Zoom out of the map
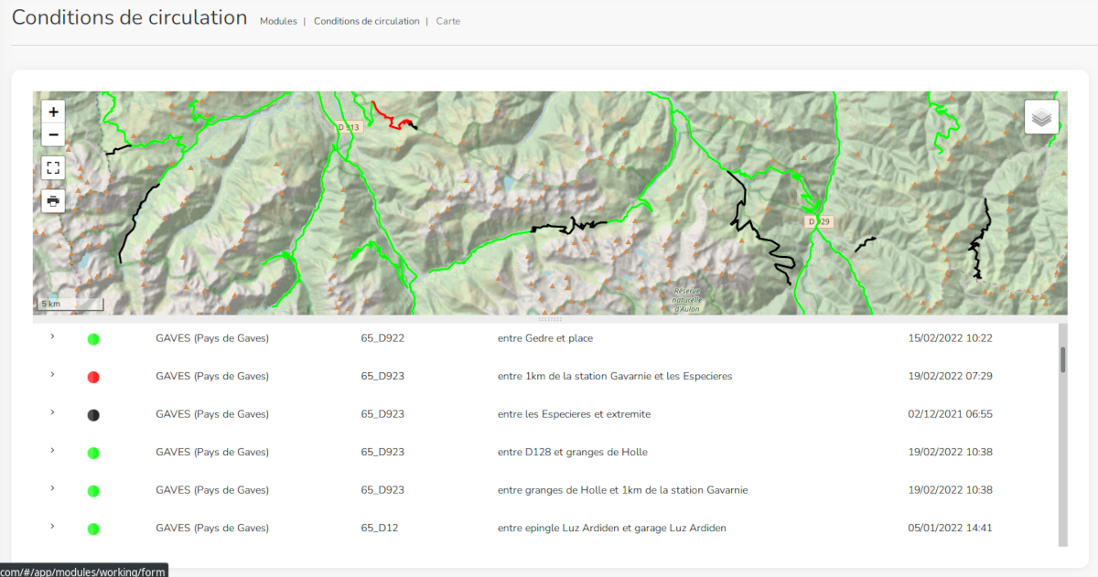 (x=54, y=134)
